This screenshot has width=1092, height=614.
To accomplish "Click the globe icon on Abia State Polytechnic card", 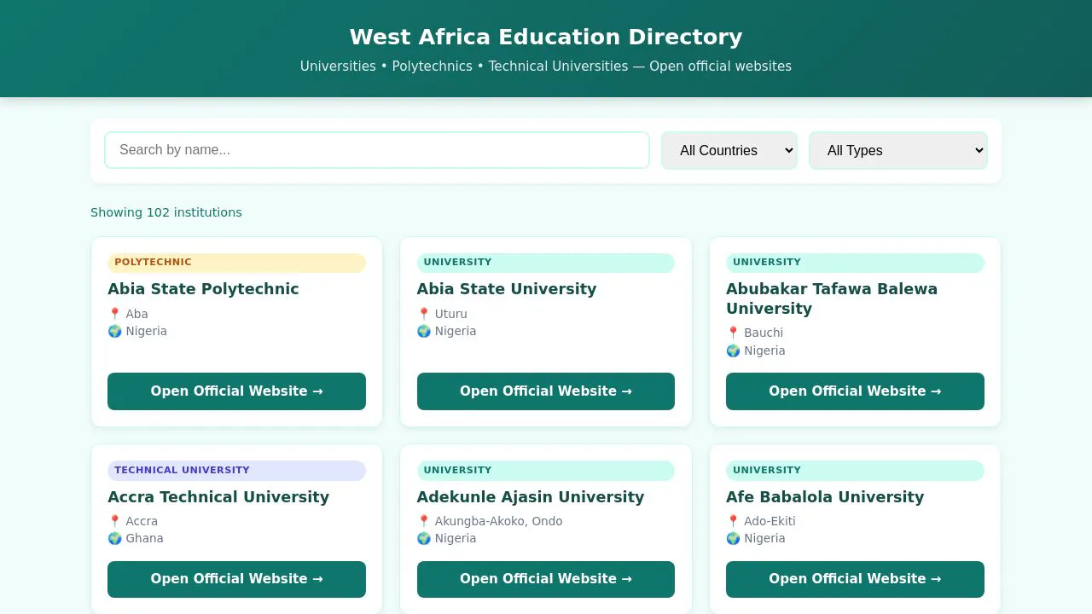I will (x=114, y=331).
